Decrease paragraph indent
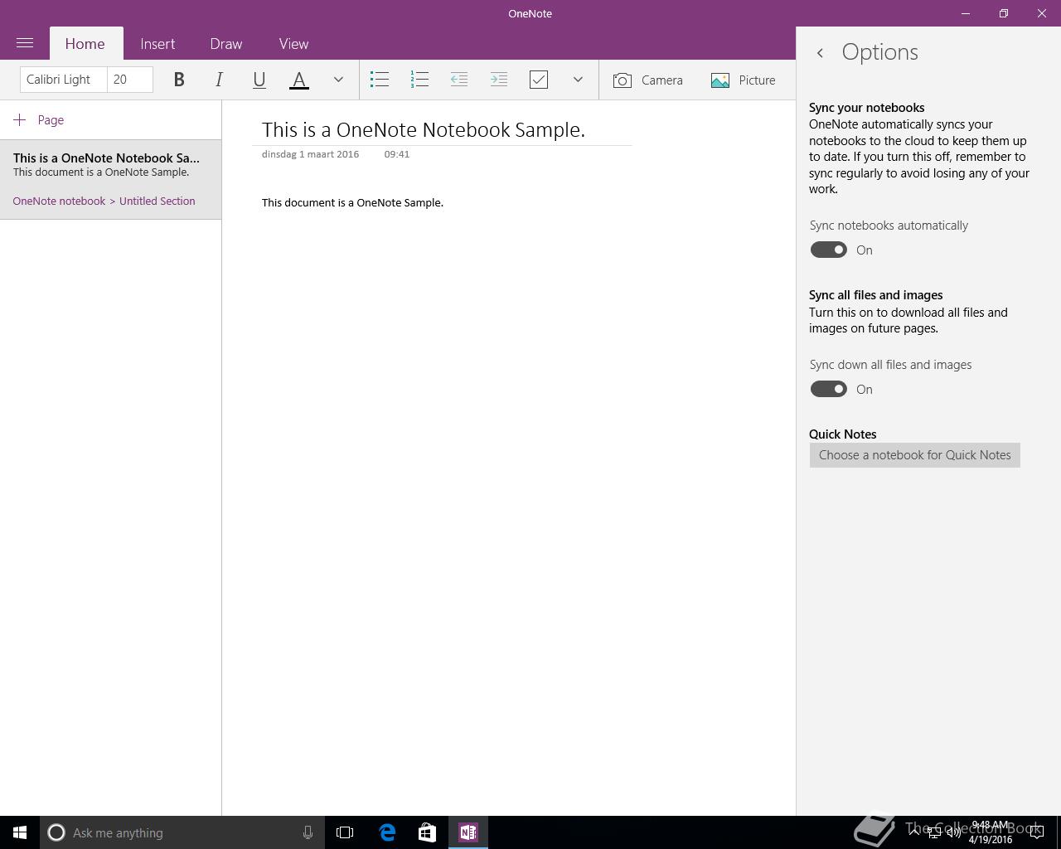The width and height of the screenshot is (1061, 849). tap(459, 80)
